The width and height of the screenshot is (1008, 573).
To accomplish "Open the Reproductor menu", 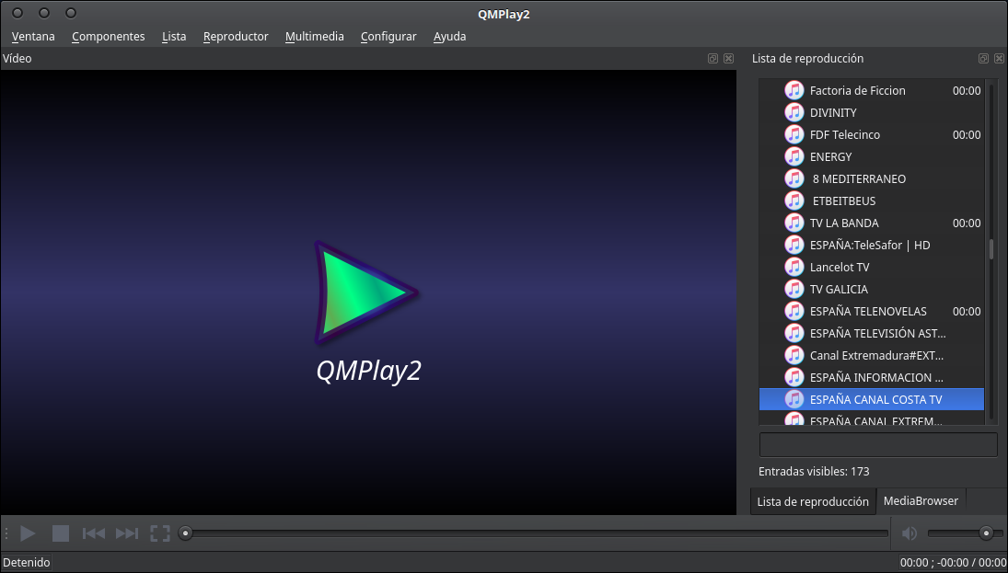I will pos(236,37).
